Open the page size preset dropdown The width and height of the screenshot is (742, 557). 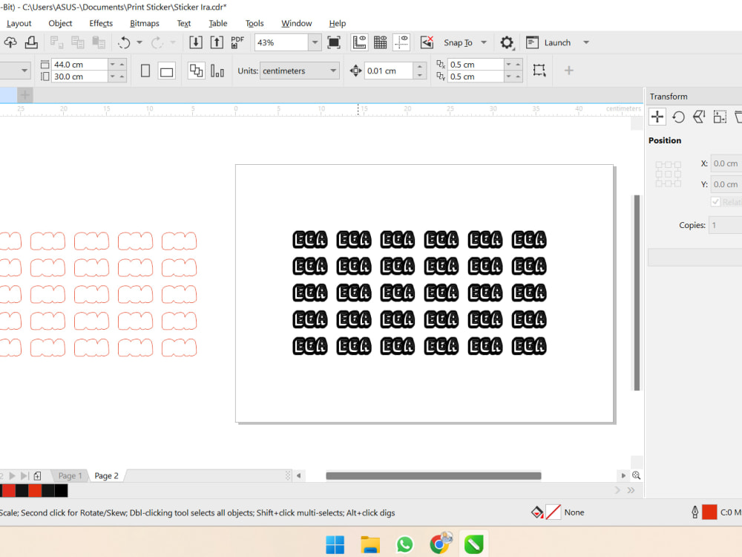[x=24, y=71]
